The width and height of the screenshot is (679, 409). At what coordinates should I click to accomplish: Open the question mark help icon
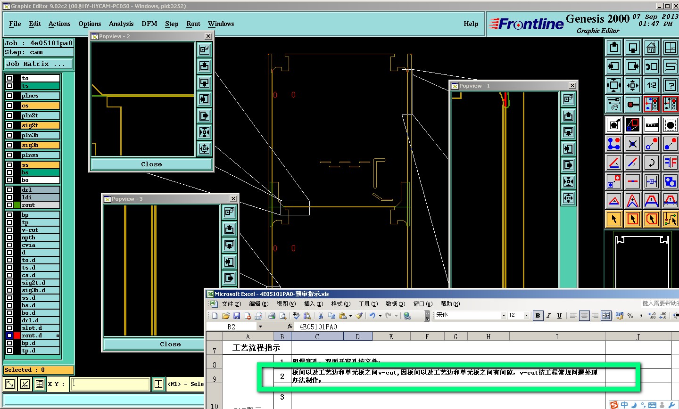(670, 85)
